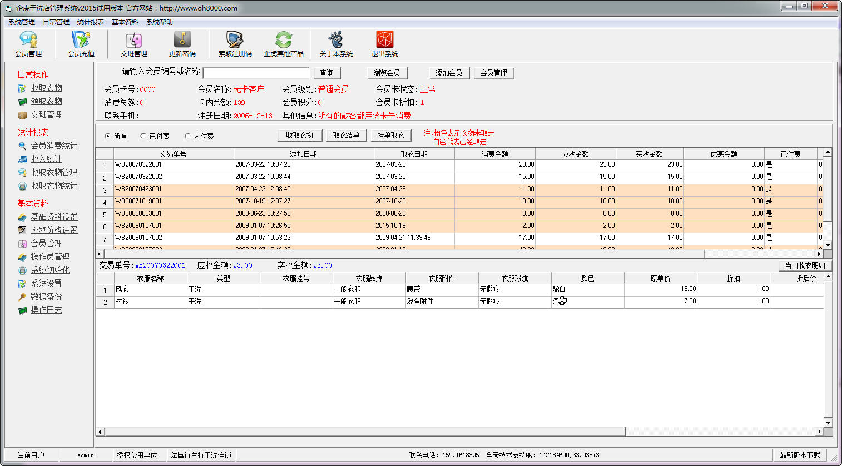Select 风衣 cell in clothing table
The image size is (842, 466).
pyautogui.click(x=150, y=289)
